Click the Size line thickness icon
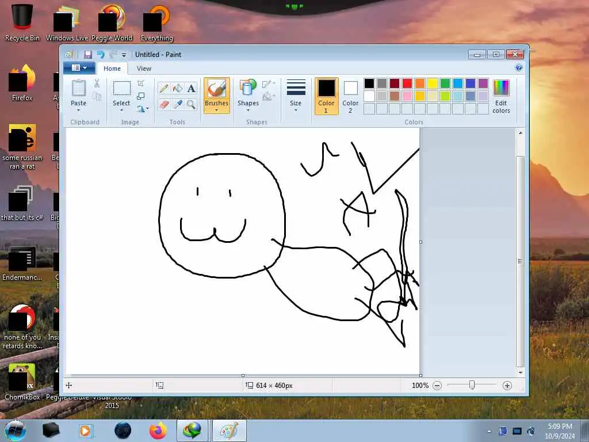 click(296, 87)
